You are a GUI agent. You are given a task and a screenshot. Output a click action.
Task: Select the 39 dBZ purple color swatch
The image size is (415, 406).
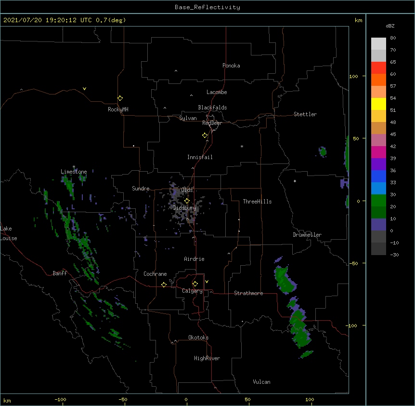(378, 164)
